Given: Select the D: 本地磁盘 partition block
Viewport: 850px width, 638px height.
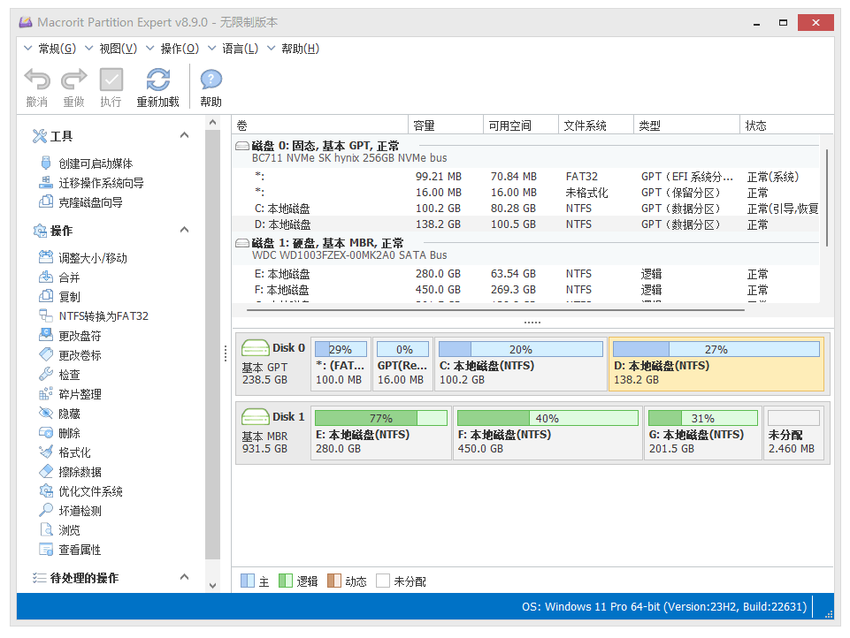Looking at the screenshot, I should (716, 362).
